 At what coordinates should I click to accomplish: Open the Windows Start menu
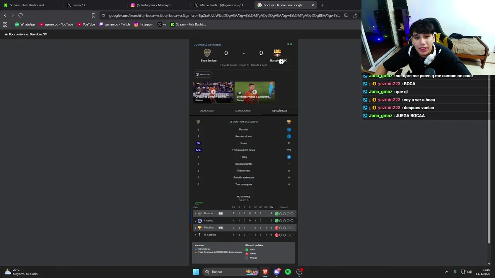(x=196, y=272)
